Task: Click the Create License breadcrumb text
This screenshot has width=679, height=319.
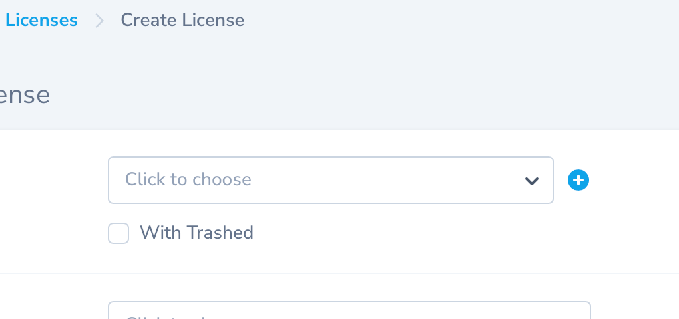Action: click(182, 20)
